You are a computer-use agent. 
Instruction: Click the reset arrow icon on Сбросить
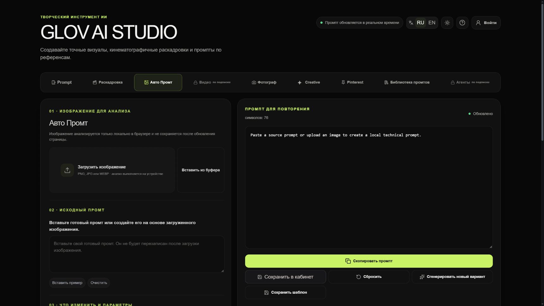tap(359, 277)
